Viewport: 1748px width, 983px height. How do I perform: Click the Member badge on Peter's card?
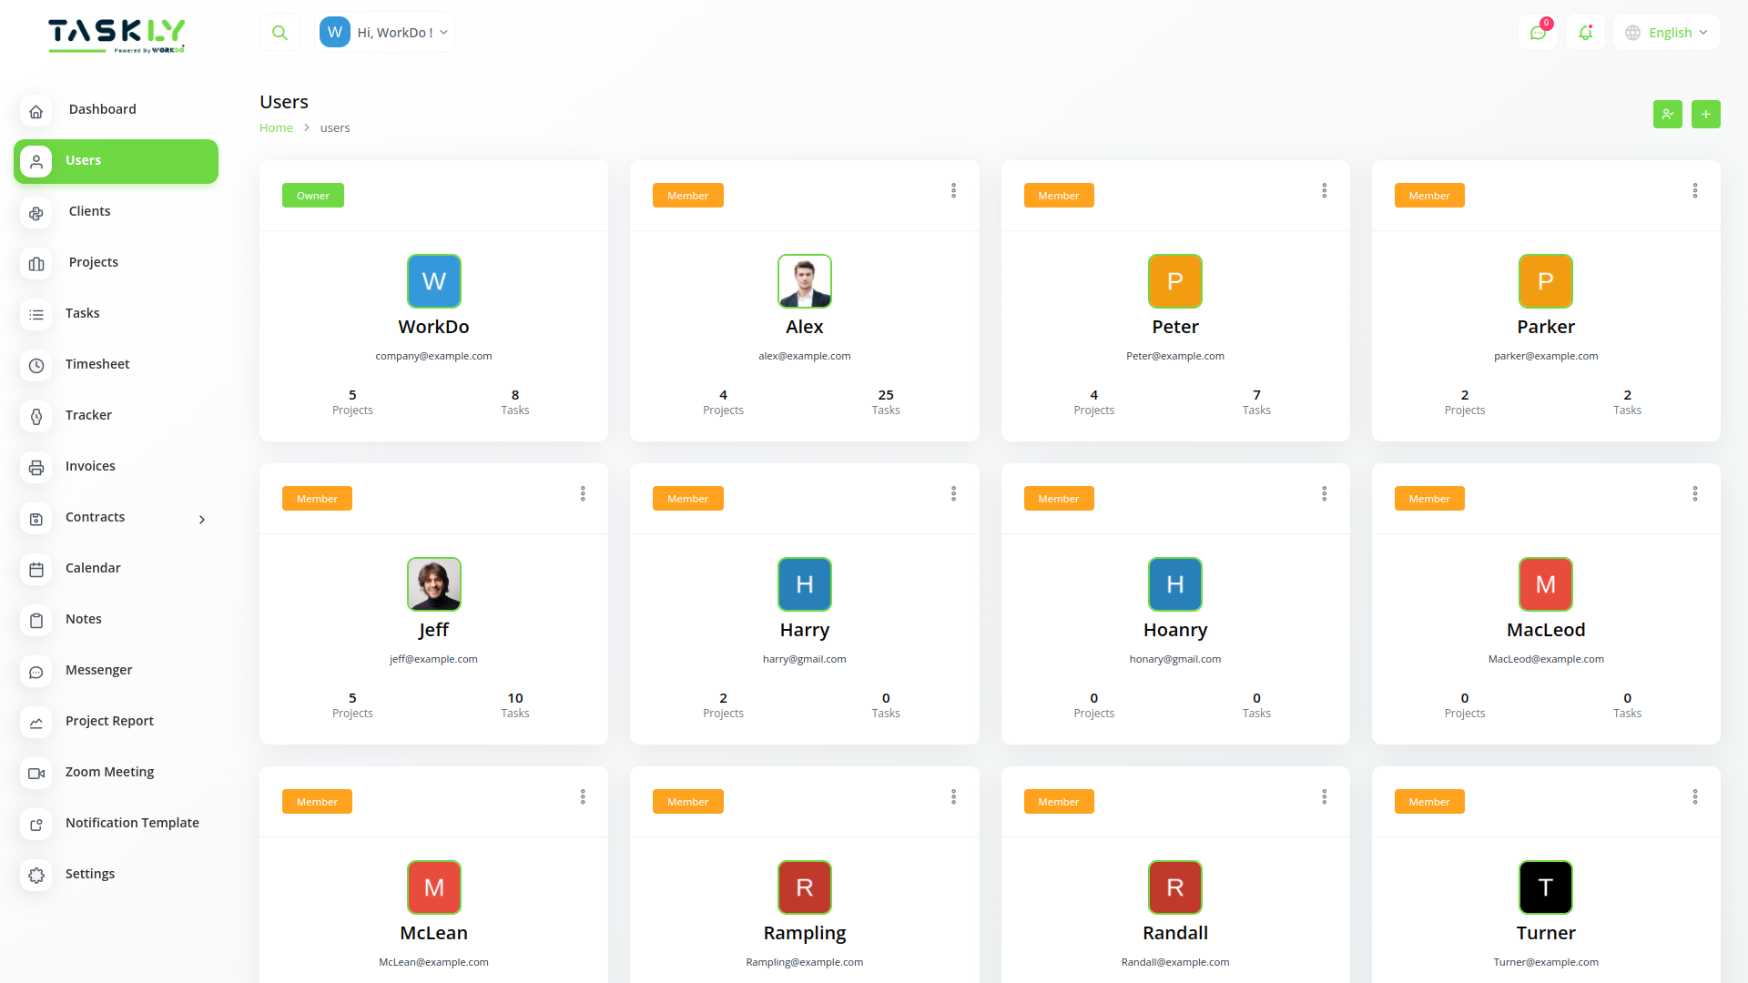point(1059,195)
